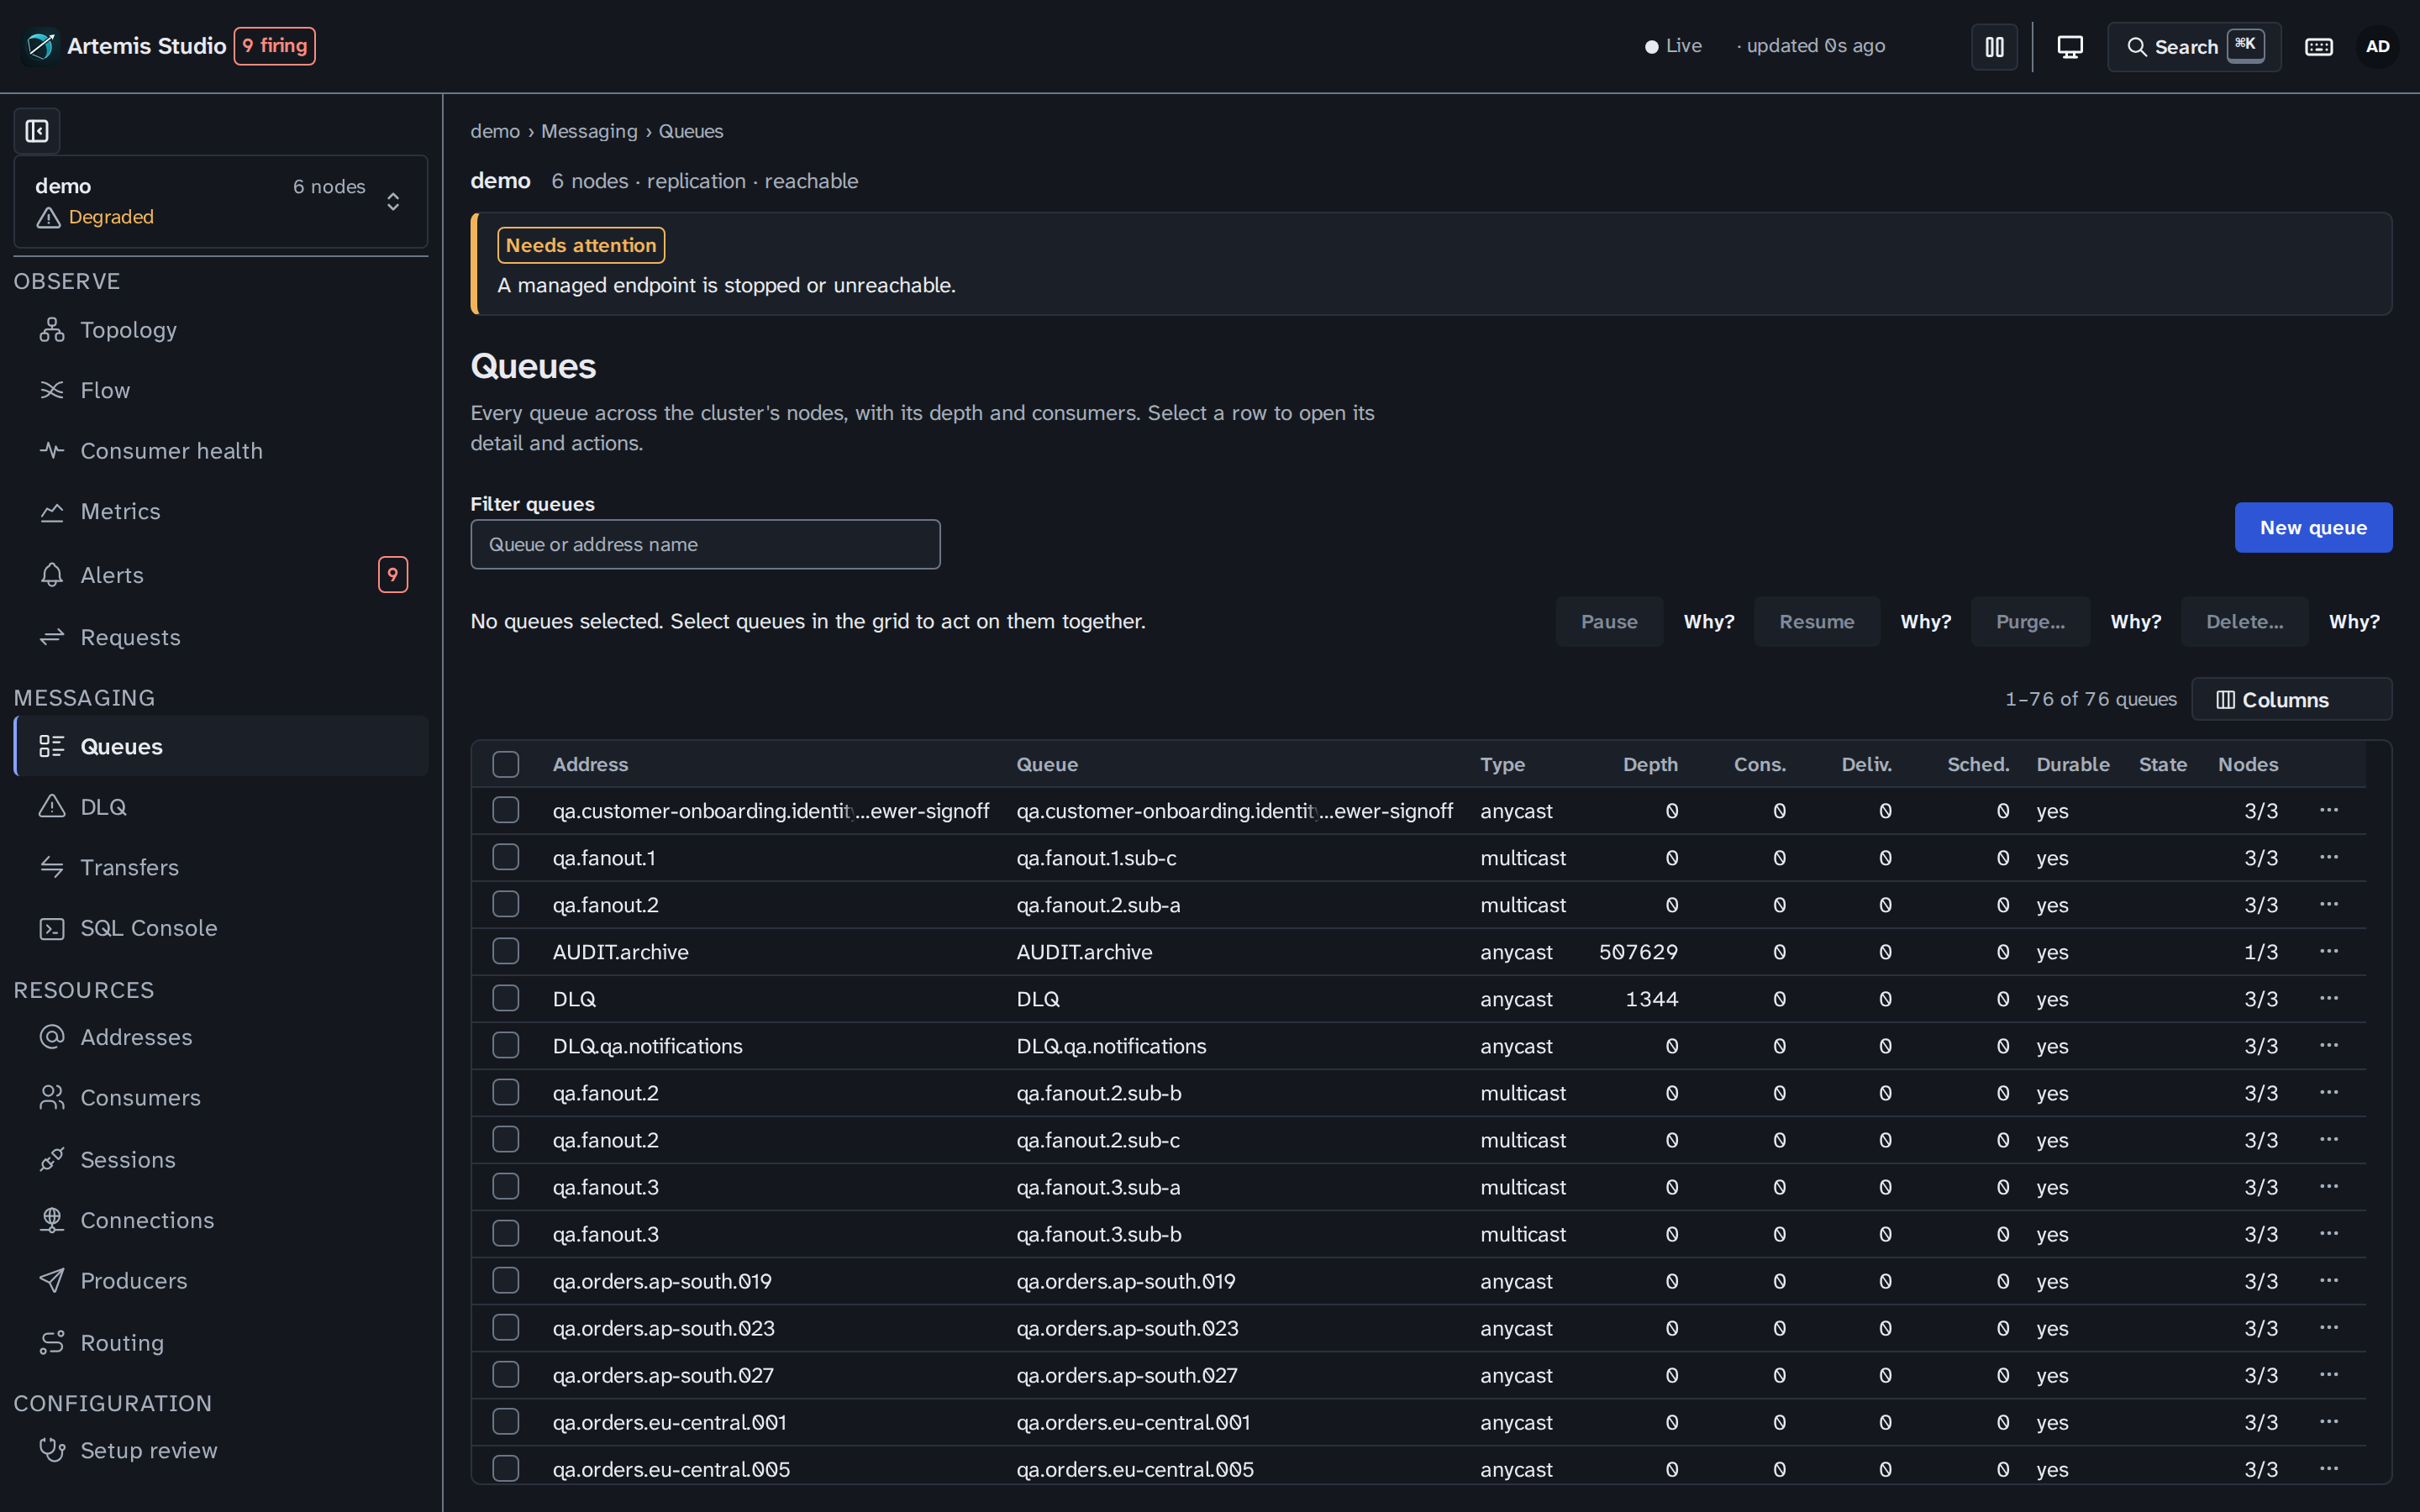The image size is (2420, 1512).
Task: Open Consumers resource
Action: click(x=221, y=1098)
